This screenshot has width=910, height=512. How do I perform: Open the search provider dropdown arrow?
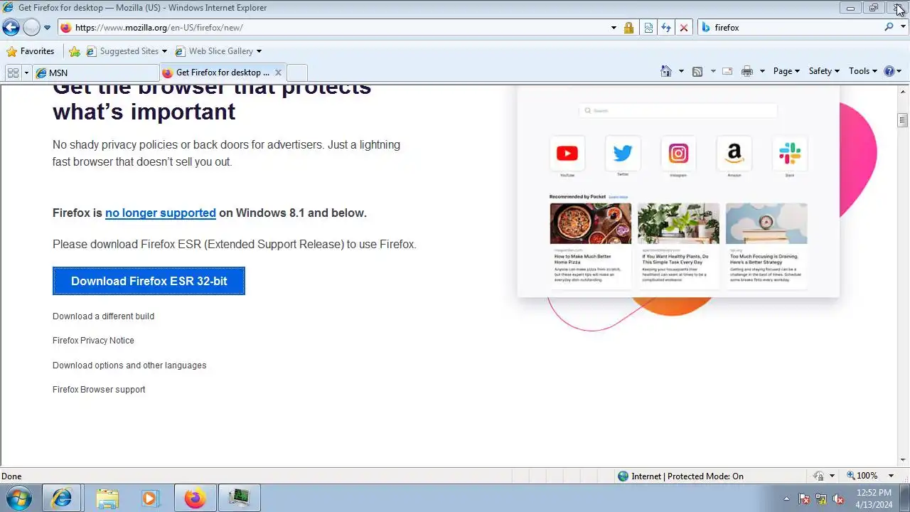click(x=903, y=28)
